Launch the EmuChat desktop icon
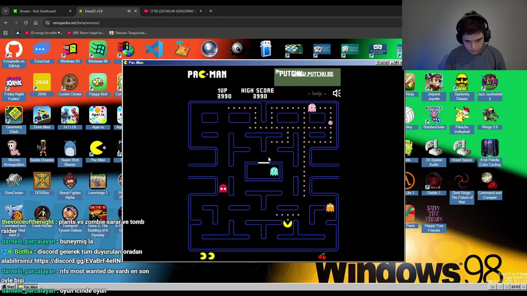The width and height of the screenshot is (527, 296). (x=42, y=53)
